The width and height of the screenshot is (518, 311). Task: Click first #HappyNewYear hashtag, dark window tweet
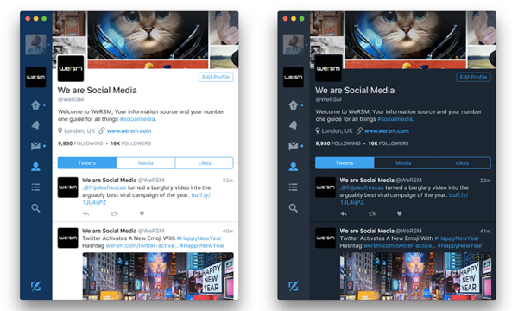point(457,238)
